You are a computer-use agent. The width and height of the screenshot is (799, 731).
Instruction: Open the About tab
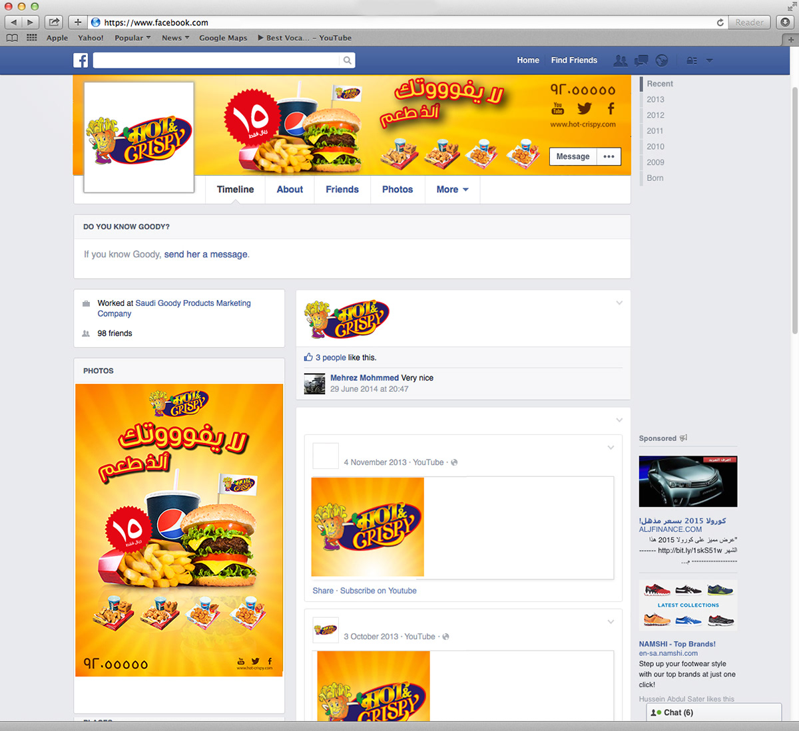[290, 190]
